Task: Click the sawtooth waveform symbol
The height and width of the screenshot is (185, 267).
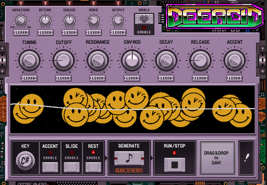Action: pos(13,27)
